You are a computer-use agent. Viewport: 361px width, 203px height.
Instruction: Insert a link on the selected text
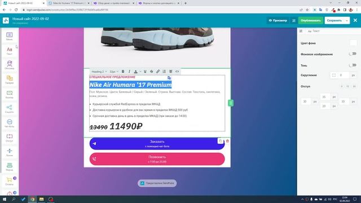pyautogui.click(x=158, y=72)
